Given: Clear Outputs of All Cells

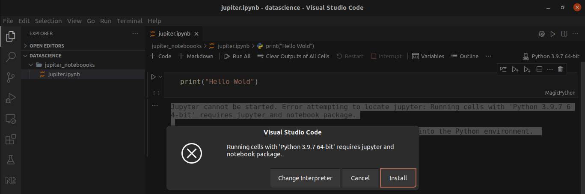Looking at the screenshot, I should pos(293,56).
